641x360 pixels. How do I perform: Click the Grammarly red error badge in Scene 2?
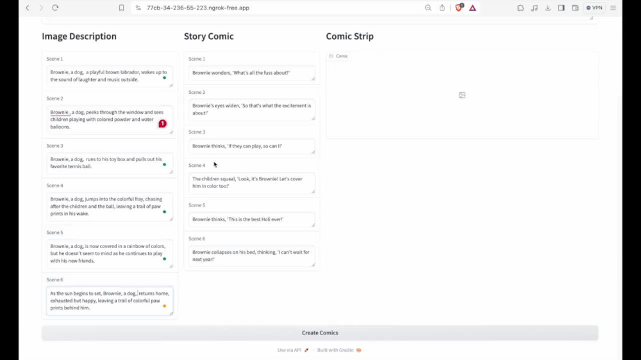pyautogui.click(x=162, y=123)
